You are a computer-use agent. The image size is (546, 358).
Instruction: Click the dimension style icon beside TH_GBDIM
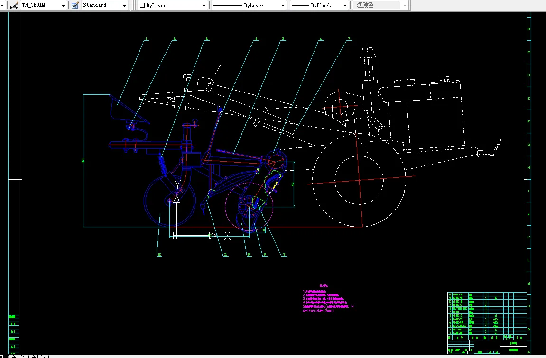point(14,5)
